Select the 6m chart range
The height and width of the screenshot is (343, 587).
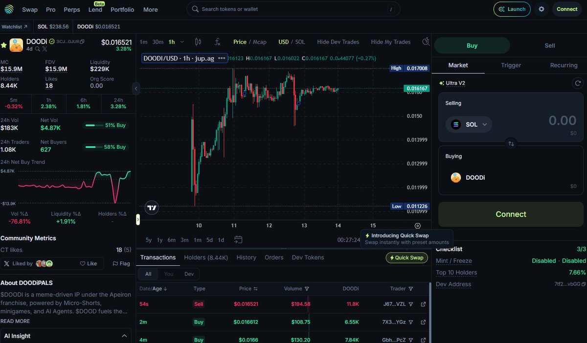tap(171, 240)
